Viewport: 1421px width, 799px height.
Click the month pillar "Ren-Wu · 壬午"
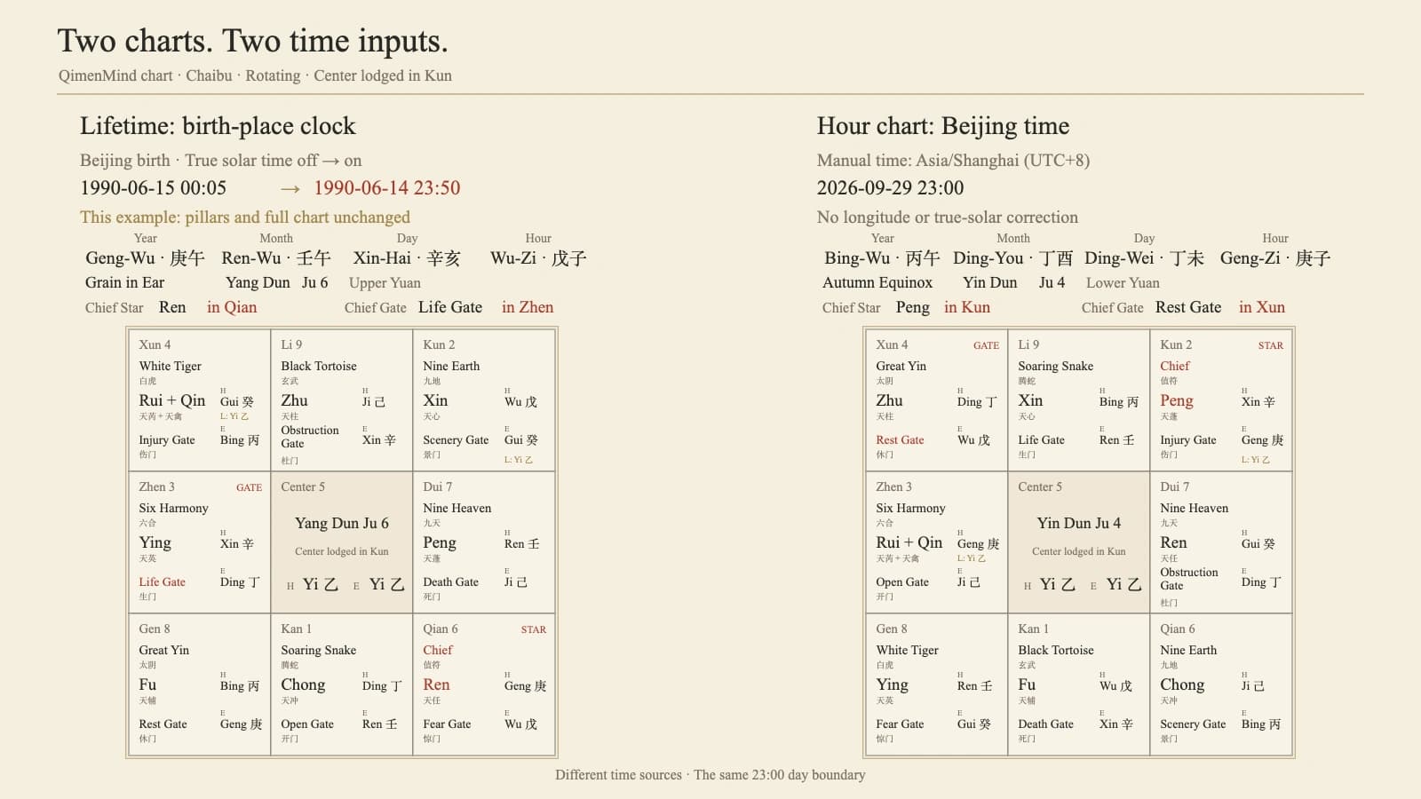coord(276,258)
